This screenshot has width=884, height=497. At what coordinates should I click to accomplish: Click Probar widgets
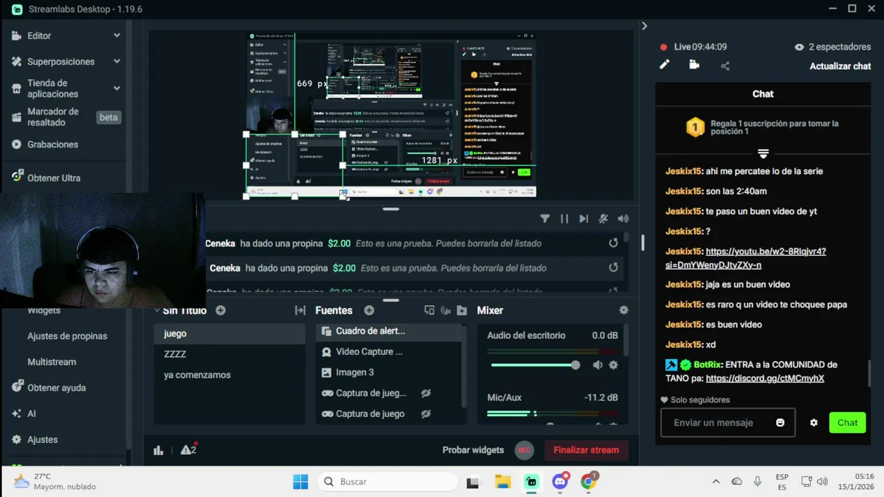tap(473, 450)
